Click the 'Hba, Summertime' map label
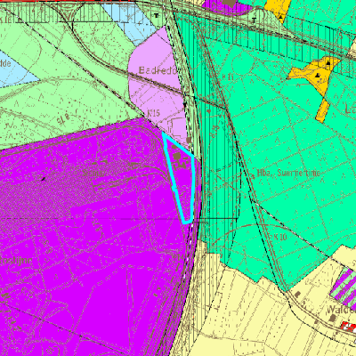356x356 pixels. click(288, 173)
